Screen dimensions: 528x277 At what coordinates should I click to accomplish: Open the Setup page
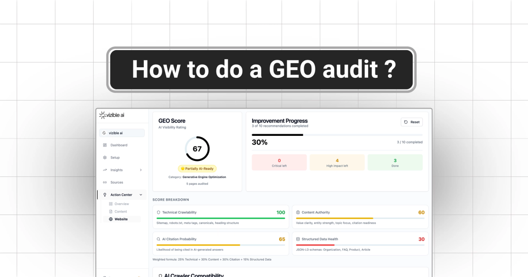coord(115,157)
